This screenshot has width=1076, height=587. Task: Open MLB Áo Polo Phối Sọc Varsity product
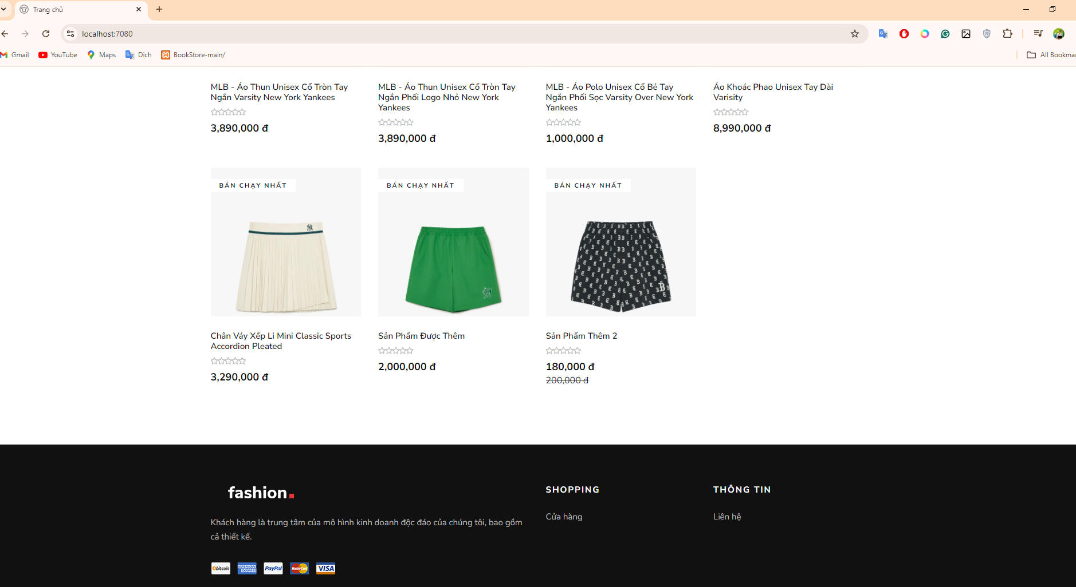click(619, 97)
